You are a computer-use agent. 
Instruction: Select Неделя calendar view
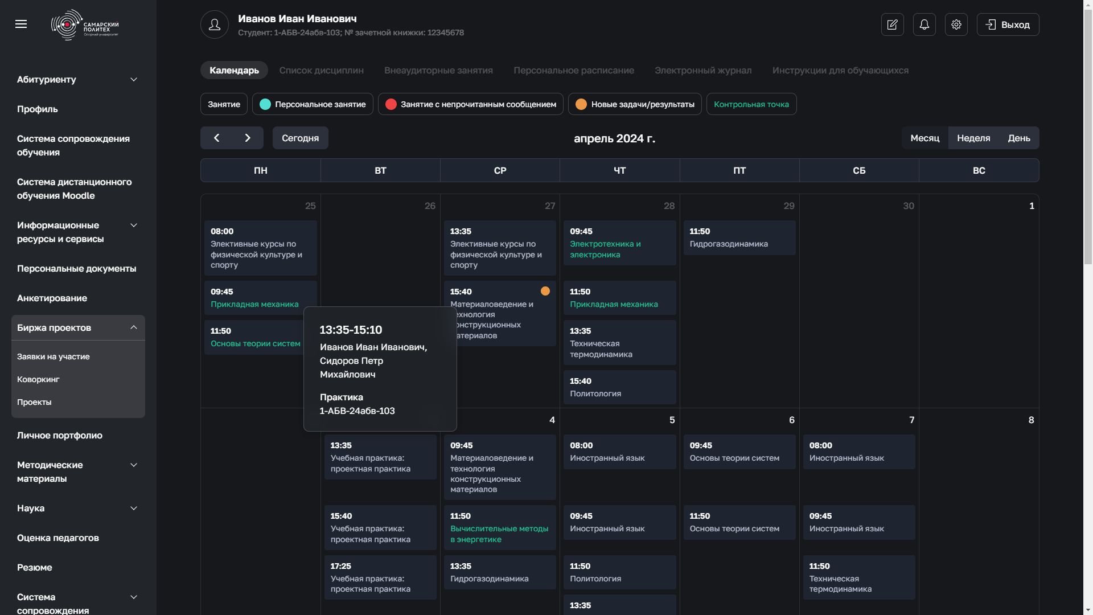coord(973,138)
